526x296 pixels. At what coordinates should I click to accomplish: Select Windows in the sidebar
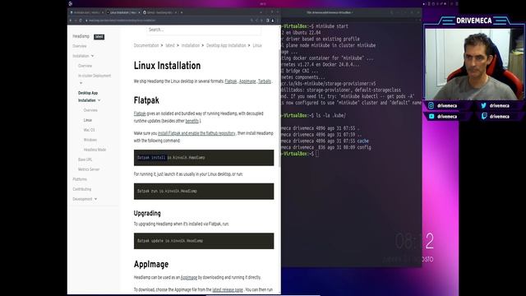[90, 140]
